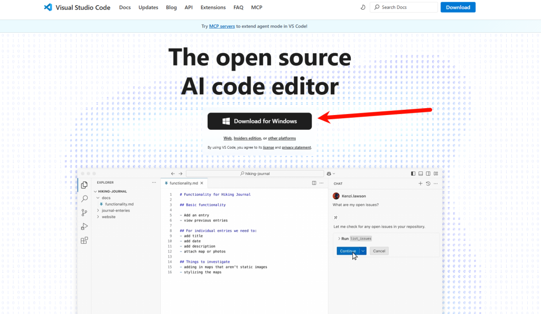Open the Updates menu item
This screenshot has width=541, height=314.
(x=148, y=7)
